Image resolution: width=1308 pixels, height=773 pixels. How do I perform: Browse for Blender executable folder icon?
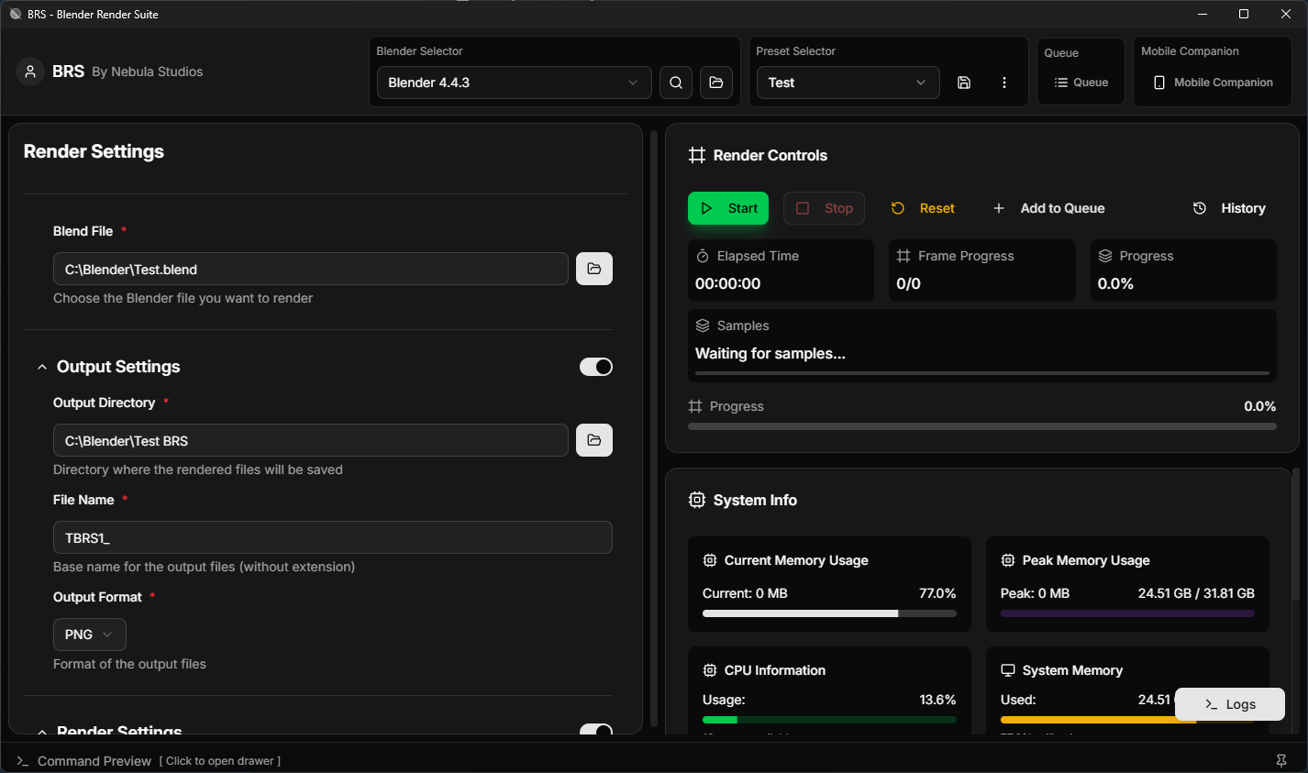(x=716, y=83)
